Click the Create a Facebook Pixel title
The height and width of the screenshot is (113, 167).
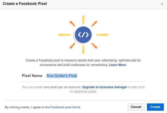click(25, 4)
